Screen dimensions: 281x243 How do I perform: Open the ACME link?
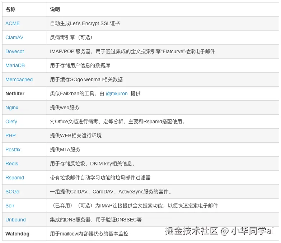(13, 23)
